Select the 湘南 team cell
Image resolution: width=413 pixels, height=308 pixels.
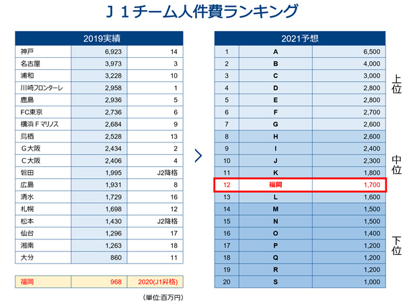[43, 245]
